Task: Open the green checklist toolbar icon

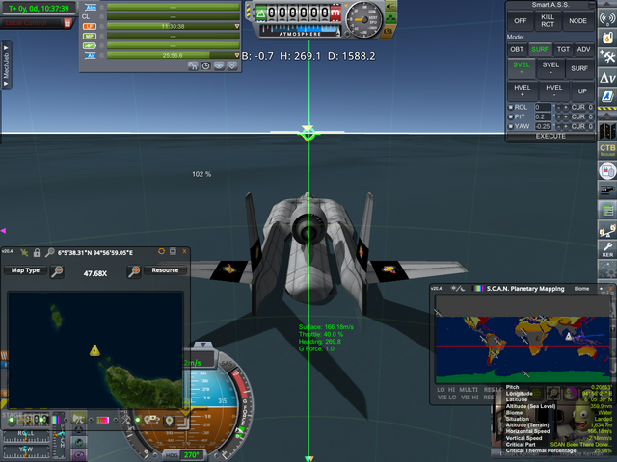Action: pyautogui.click(x=607, y=210)
